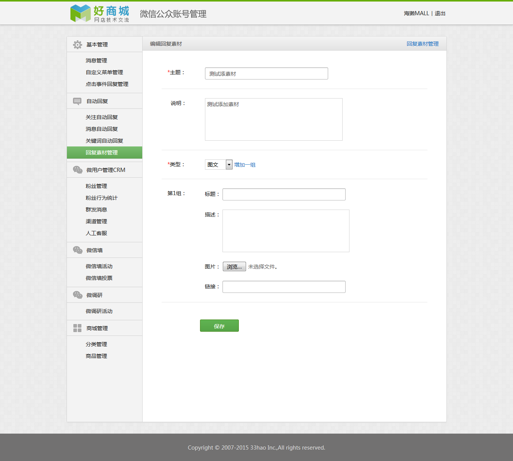Open 粉丝行为统计 in the sidebar
This screenshot has width=513, height=461.
click(x=102, y=198)
